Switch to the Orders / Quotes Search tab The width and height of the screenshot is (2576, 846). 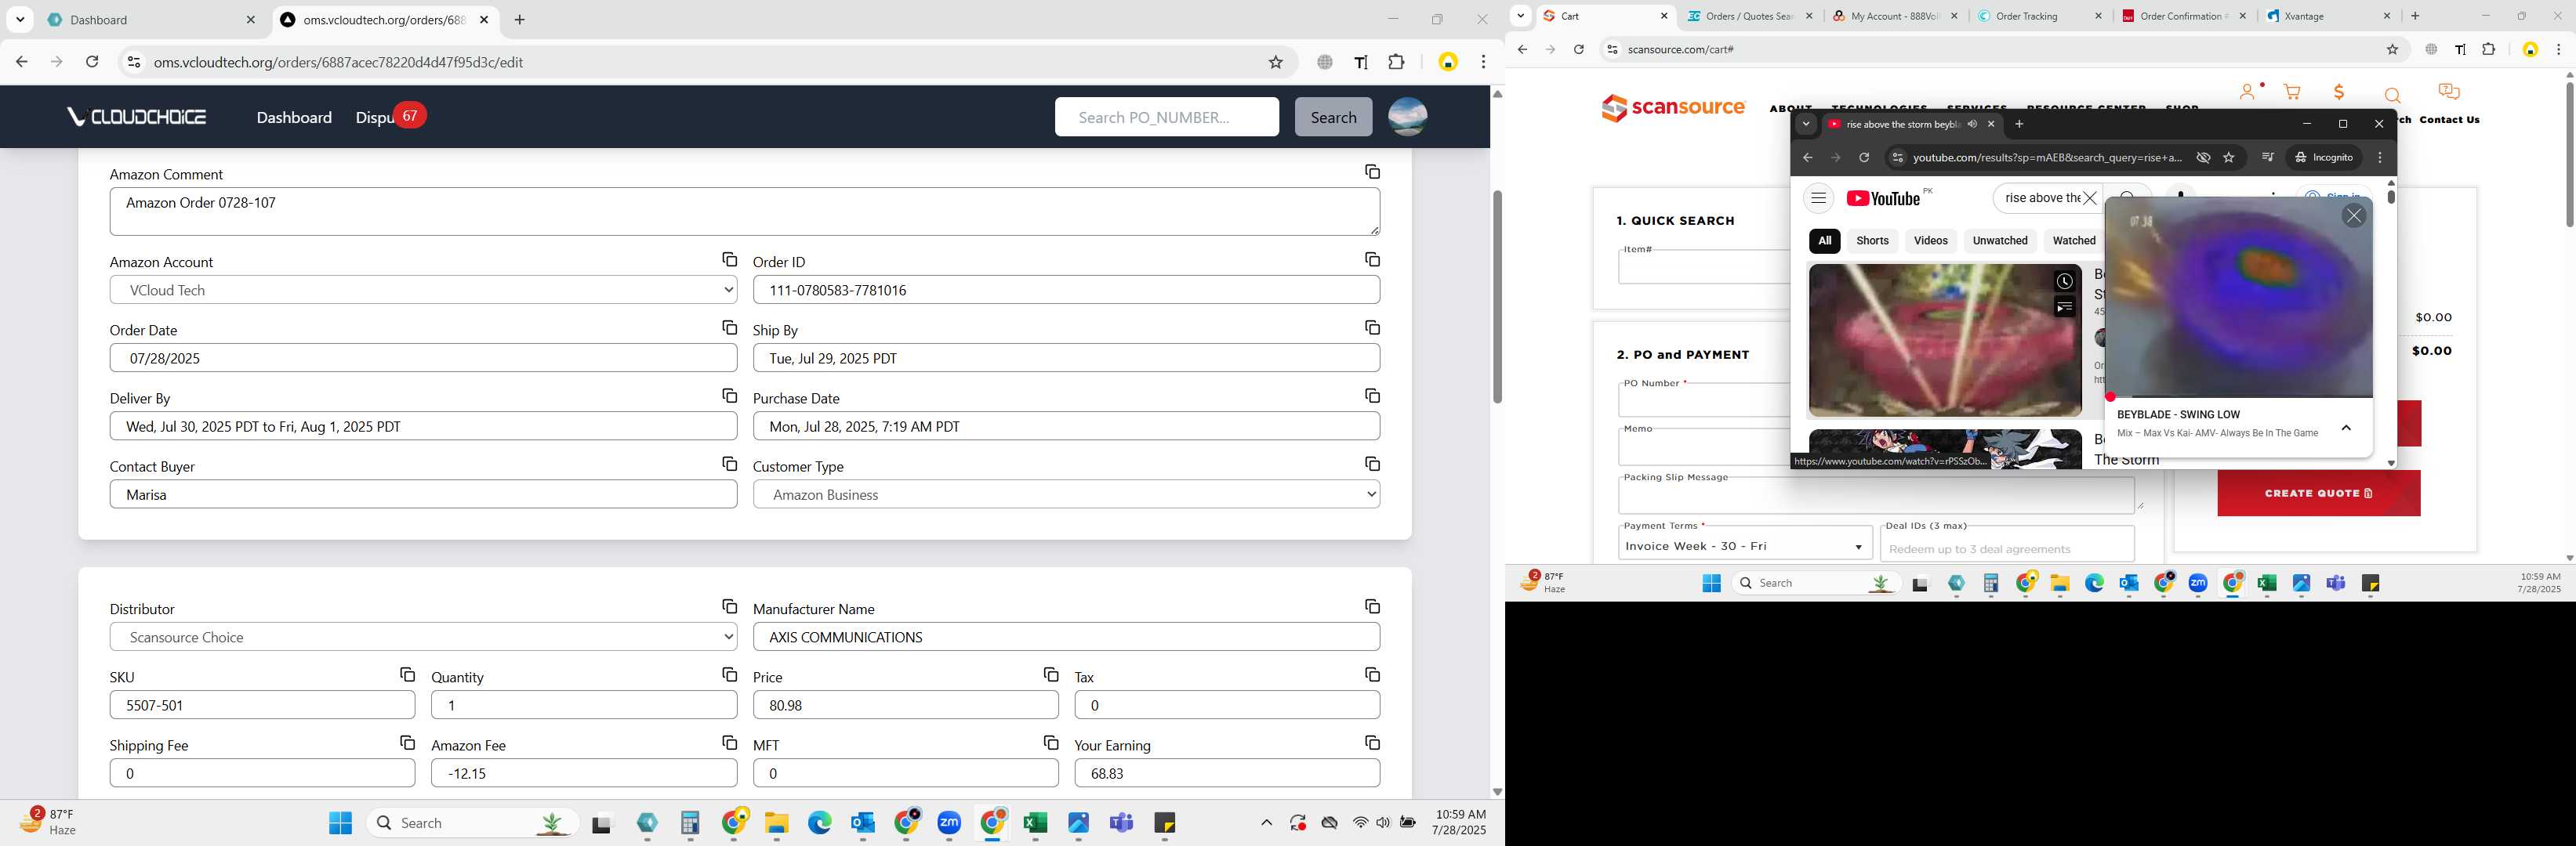(x=1751, y=16)
